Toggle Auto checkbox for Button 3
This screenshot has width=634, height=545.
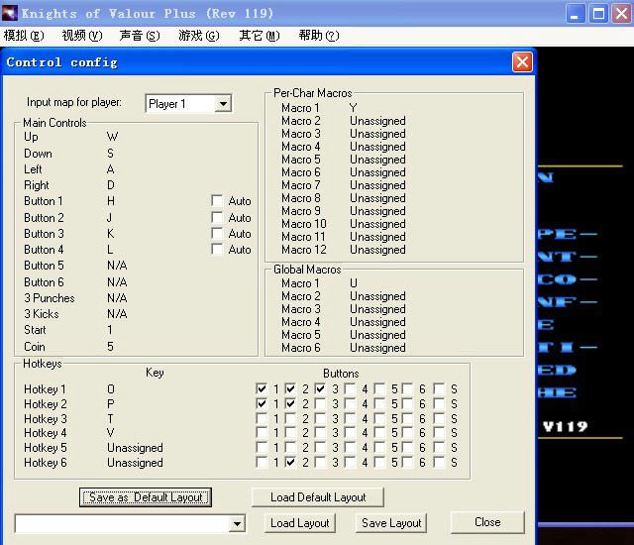tap(217, 234)
